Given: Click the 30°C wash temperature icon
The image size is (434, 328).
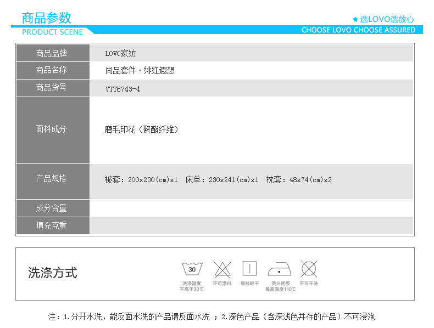Looking at the screenshot, I should point(192,269).
